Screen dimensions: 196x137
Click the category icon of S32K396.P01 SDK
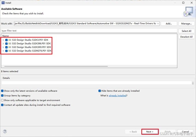pos(10,44)
